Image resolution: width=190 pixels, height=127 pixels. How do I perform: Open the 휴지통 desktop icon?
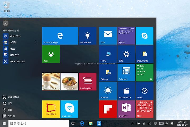(x=7, y=7)
